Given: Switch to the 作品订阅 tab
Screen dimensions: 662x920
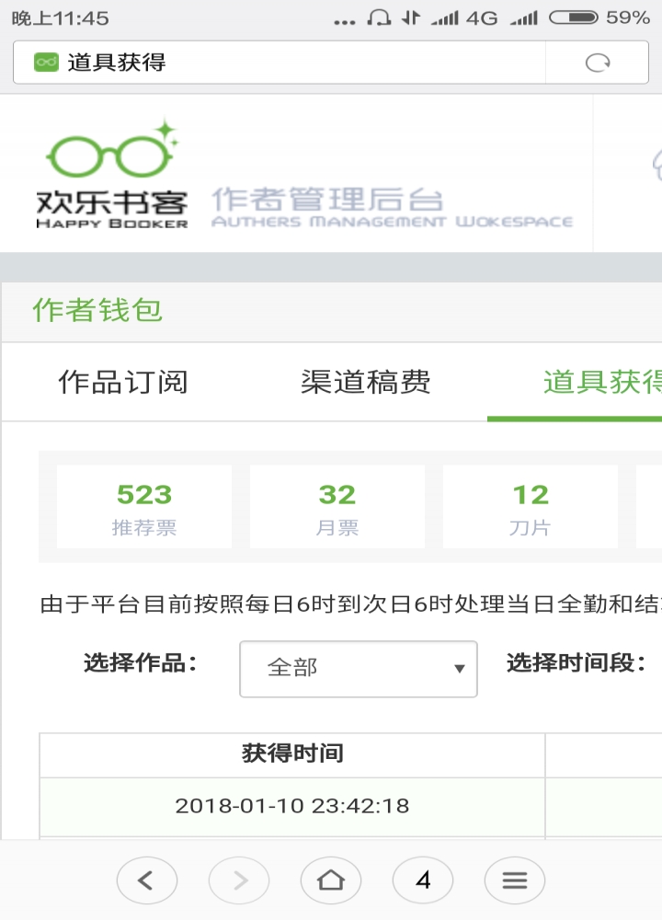Looking at the screenshot, I should [x=122, y=382].
